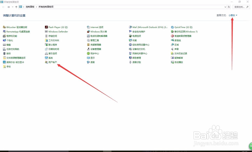Screen dimensions: 252x152
Task: Open the 日期和时间 clock icon
Action: click(x=46, y=49)
